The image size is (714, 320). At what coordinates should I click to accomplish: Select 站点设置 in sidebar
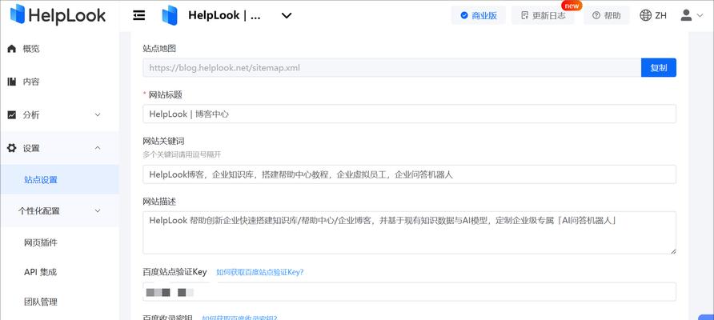59,180
